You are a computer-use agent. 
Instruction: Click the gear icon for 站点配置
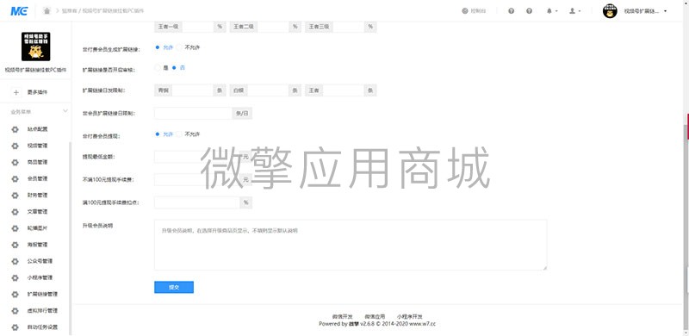point(15,129)
